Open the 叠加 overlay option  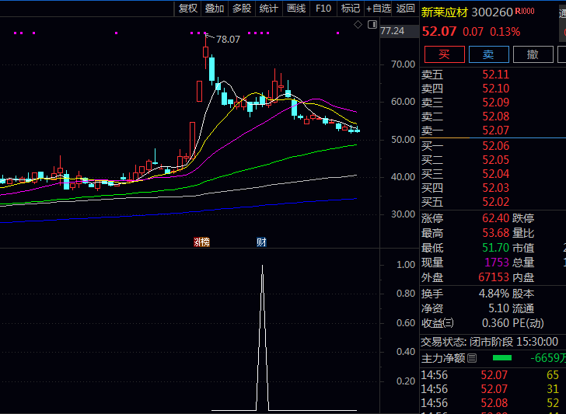point(215,9)
